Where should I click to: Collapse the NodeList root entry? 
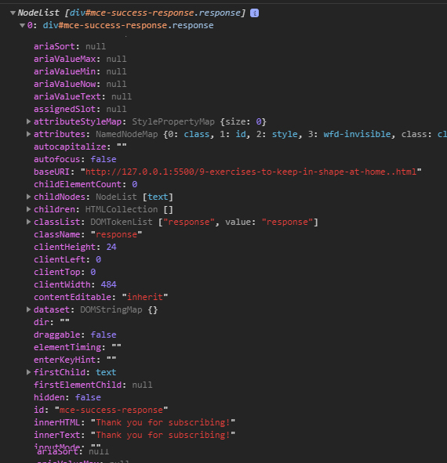tap(13, 13)
